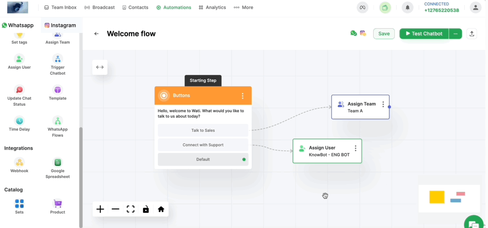Zoom out with the minus icon
The image size is (488, 228).
tap(115, 209)
